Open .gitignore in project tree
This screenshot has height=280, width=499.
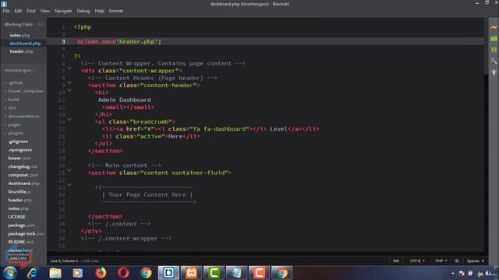[18, 142]
